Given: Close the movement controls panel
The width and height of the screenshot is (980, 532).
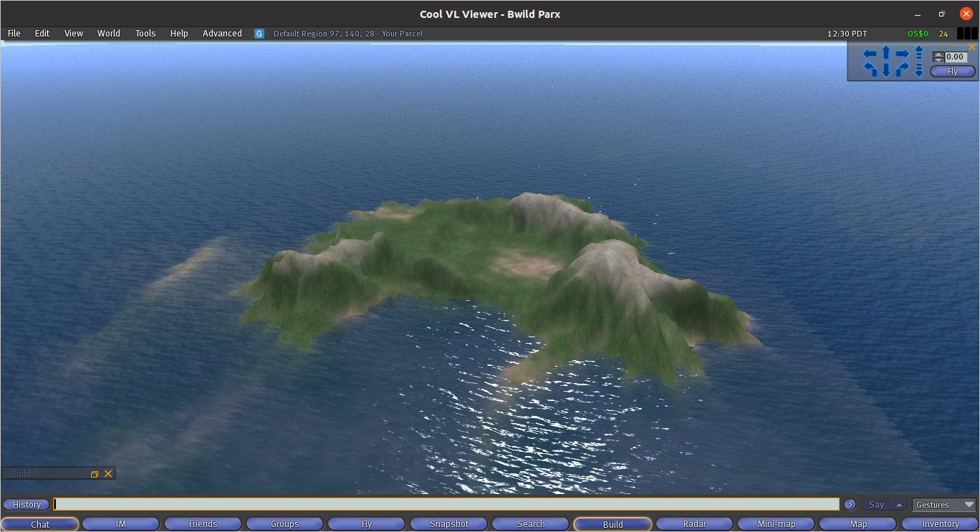Looking at the screenshot, I should click(x=972, y=47).
